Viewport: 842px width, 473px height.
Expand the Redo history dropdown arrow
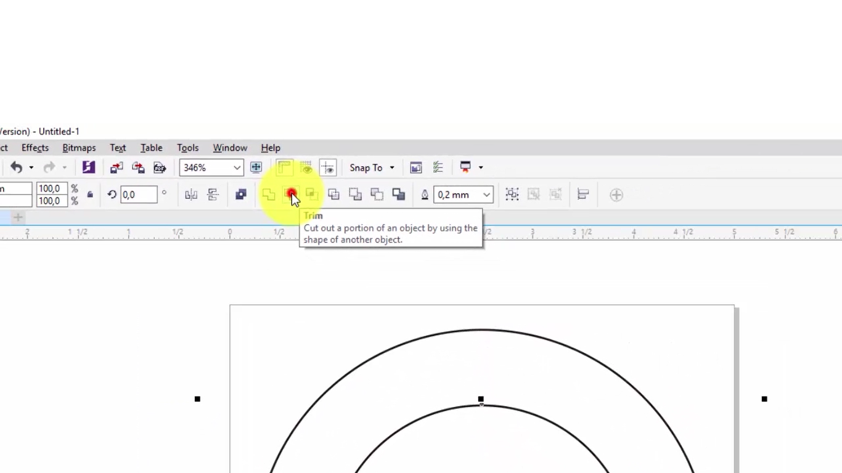coord(64,168)
